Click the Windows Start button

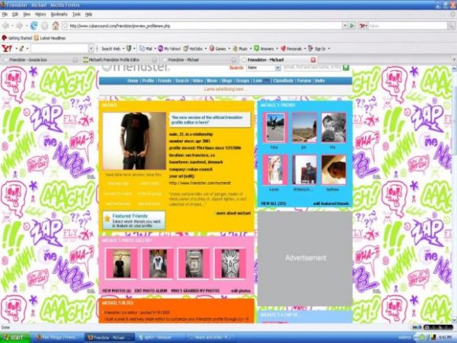14,337
